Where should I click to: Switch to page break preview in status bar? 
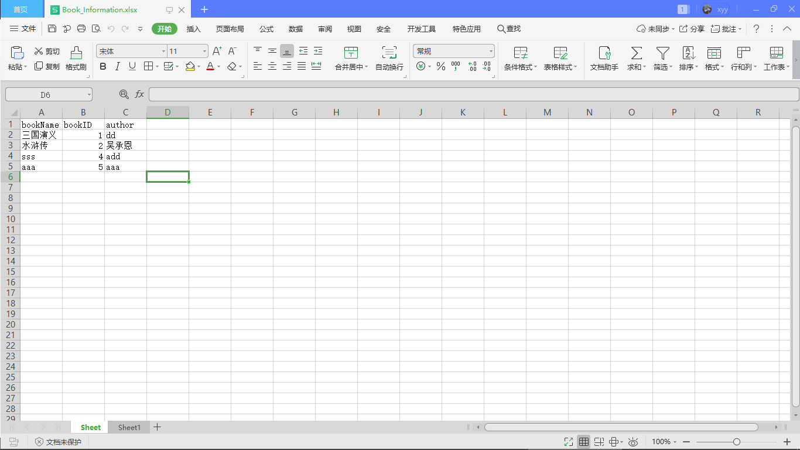point(599,442)
